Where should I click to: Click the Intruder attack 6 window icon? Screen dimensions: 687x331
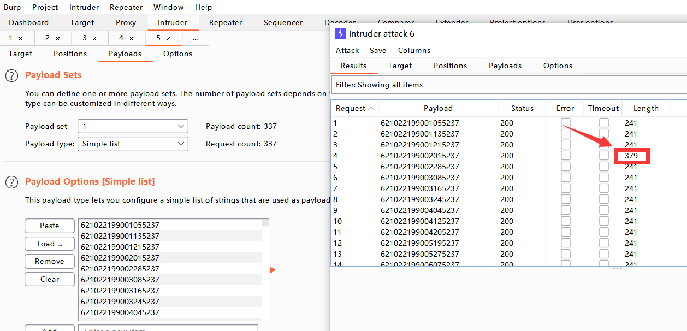[340, 33]
